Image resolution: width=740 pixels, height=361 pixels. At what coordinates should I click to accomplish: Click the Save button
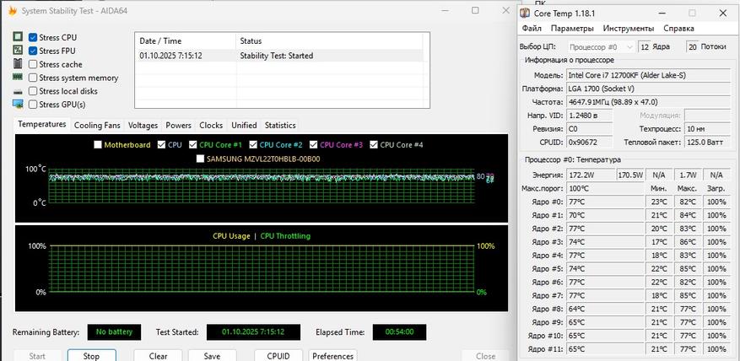[x=213, y=355]
